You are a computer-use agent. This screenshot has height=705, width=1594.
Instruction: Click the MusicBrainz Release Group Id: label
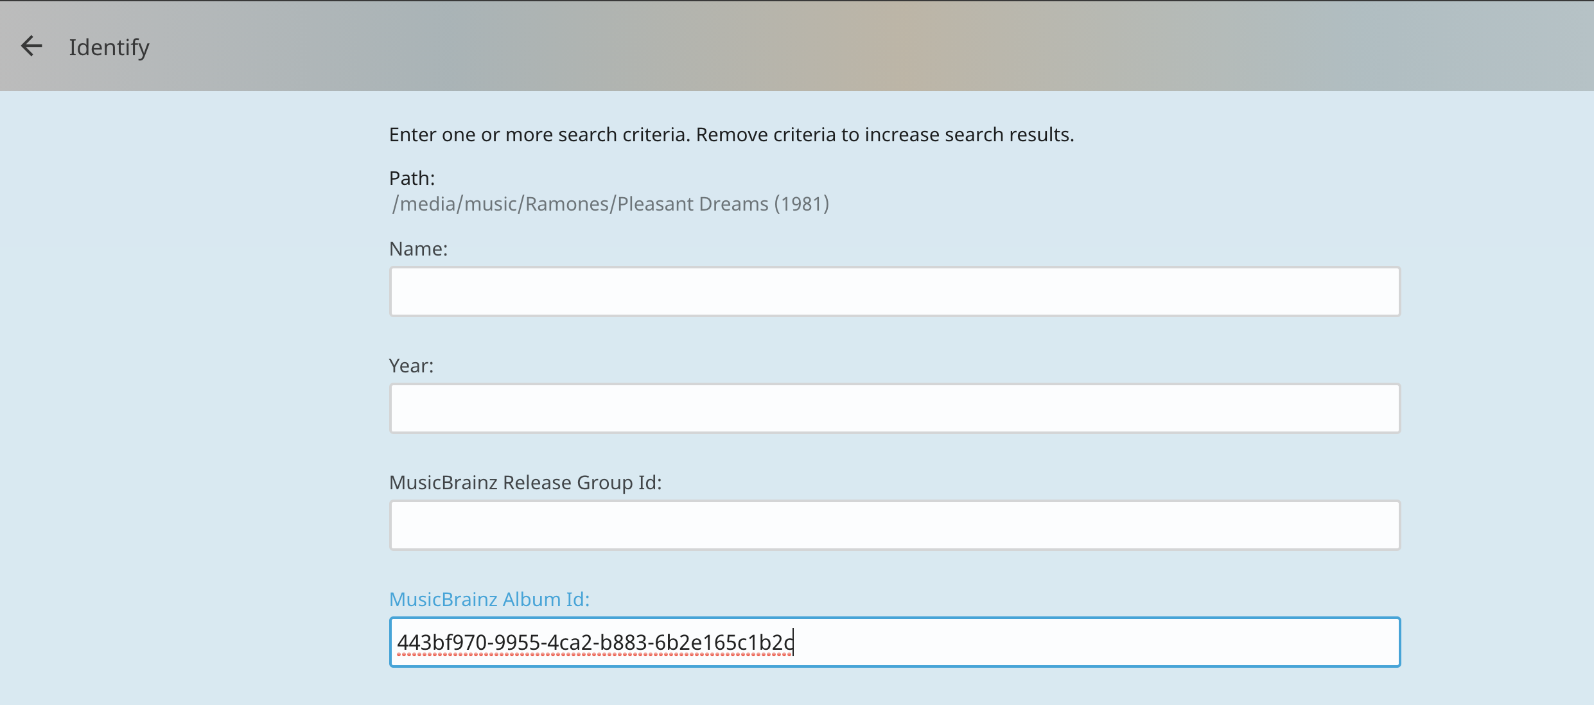pyautogui.click(x=525, y=483)
